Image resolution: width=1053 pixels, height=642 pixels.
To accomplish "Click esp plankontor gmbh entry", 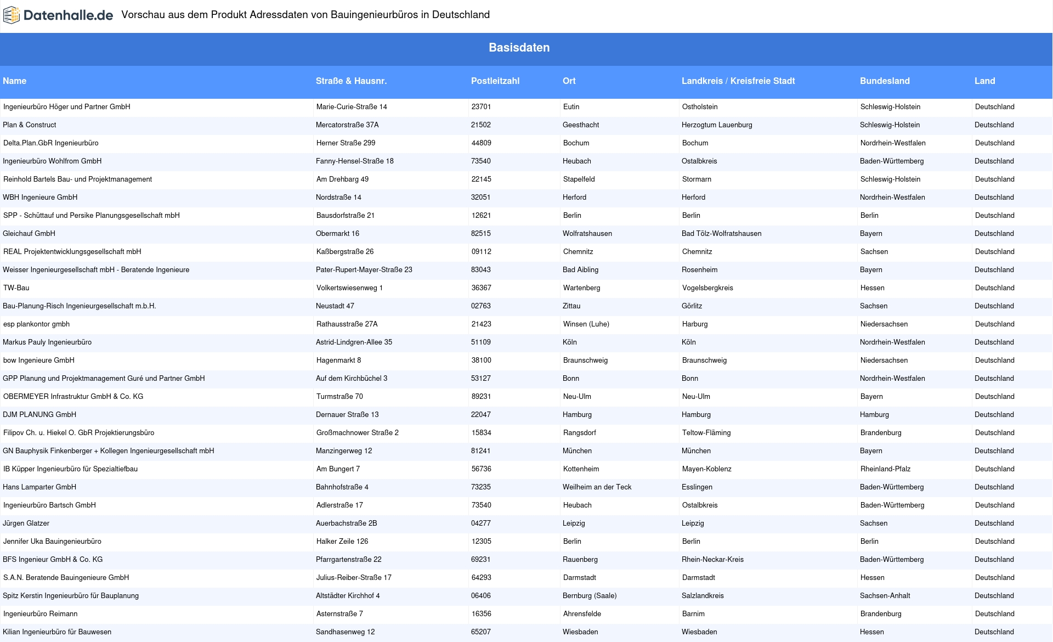I will [x=37, y=324].
